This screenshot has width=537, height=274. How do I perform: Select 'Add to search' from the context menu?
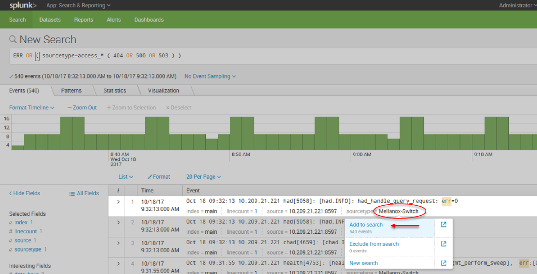366,225
